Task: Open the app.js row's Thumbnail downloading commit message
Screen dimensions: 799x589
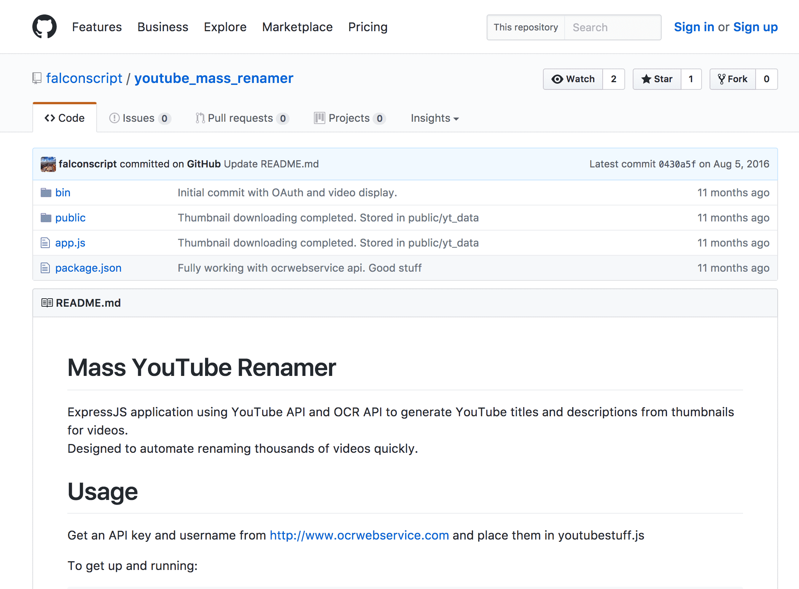Action: pyautogui.click(x=328, y=243)
